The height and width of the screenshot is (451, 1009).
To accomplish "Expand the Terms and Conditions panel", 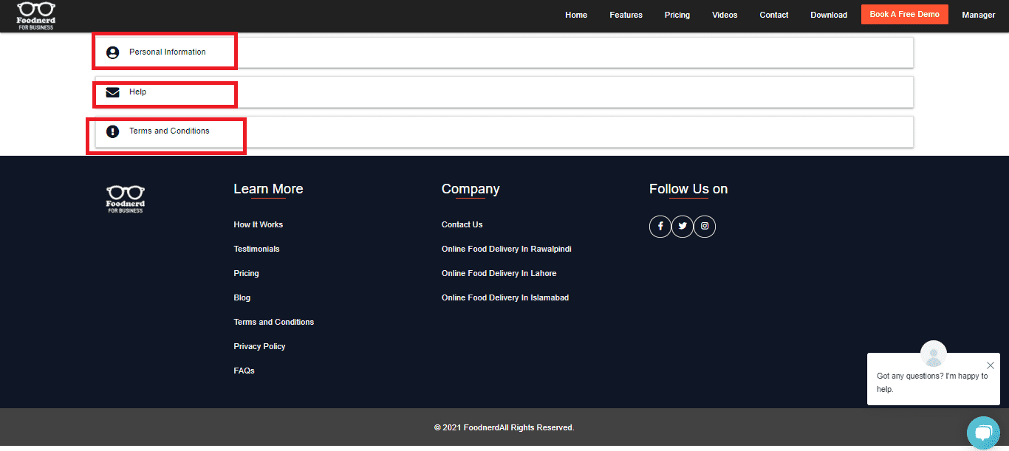I will 504,131.
